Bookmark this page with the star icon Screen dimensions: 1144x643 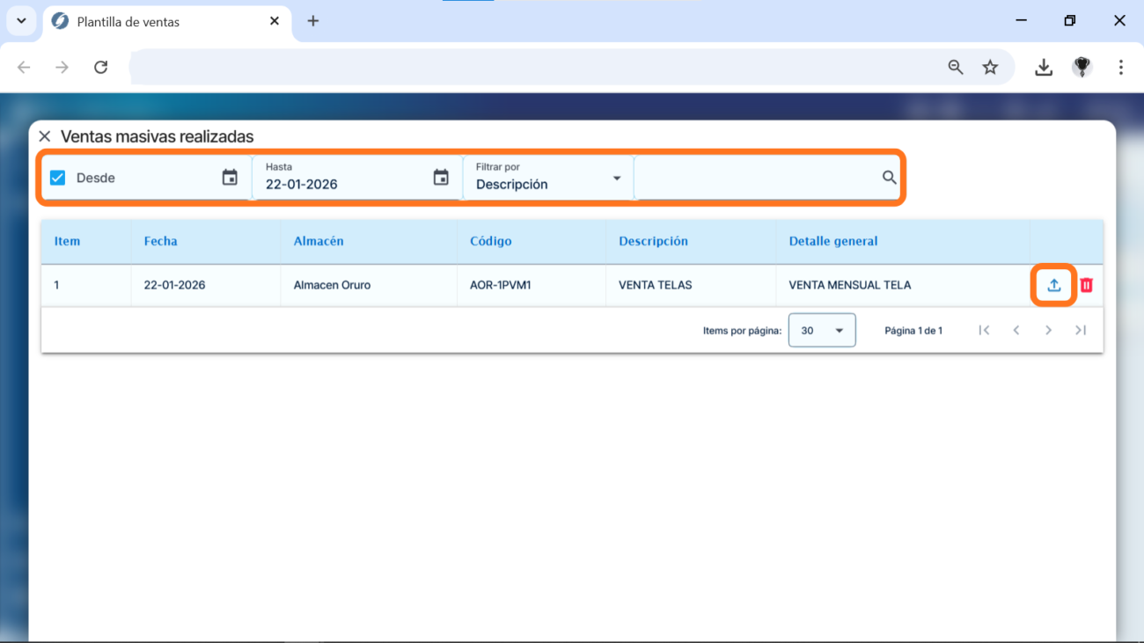pos(990,67)
